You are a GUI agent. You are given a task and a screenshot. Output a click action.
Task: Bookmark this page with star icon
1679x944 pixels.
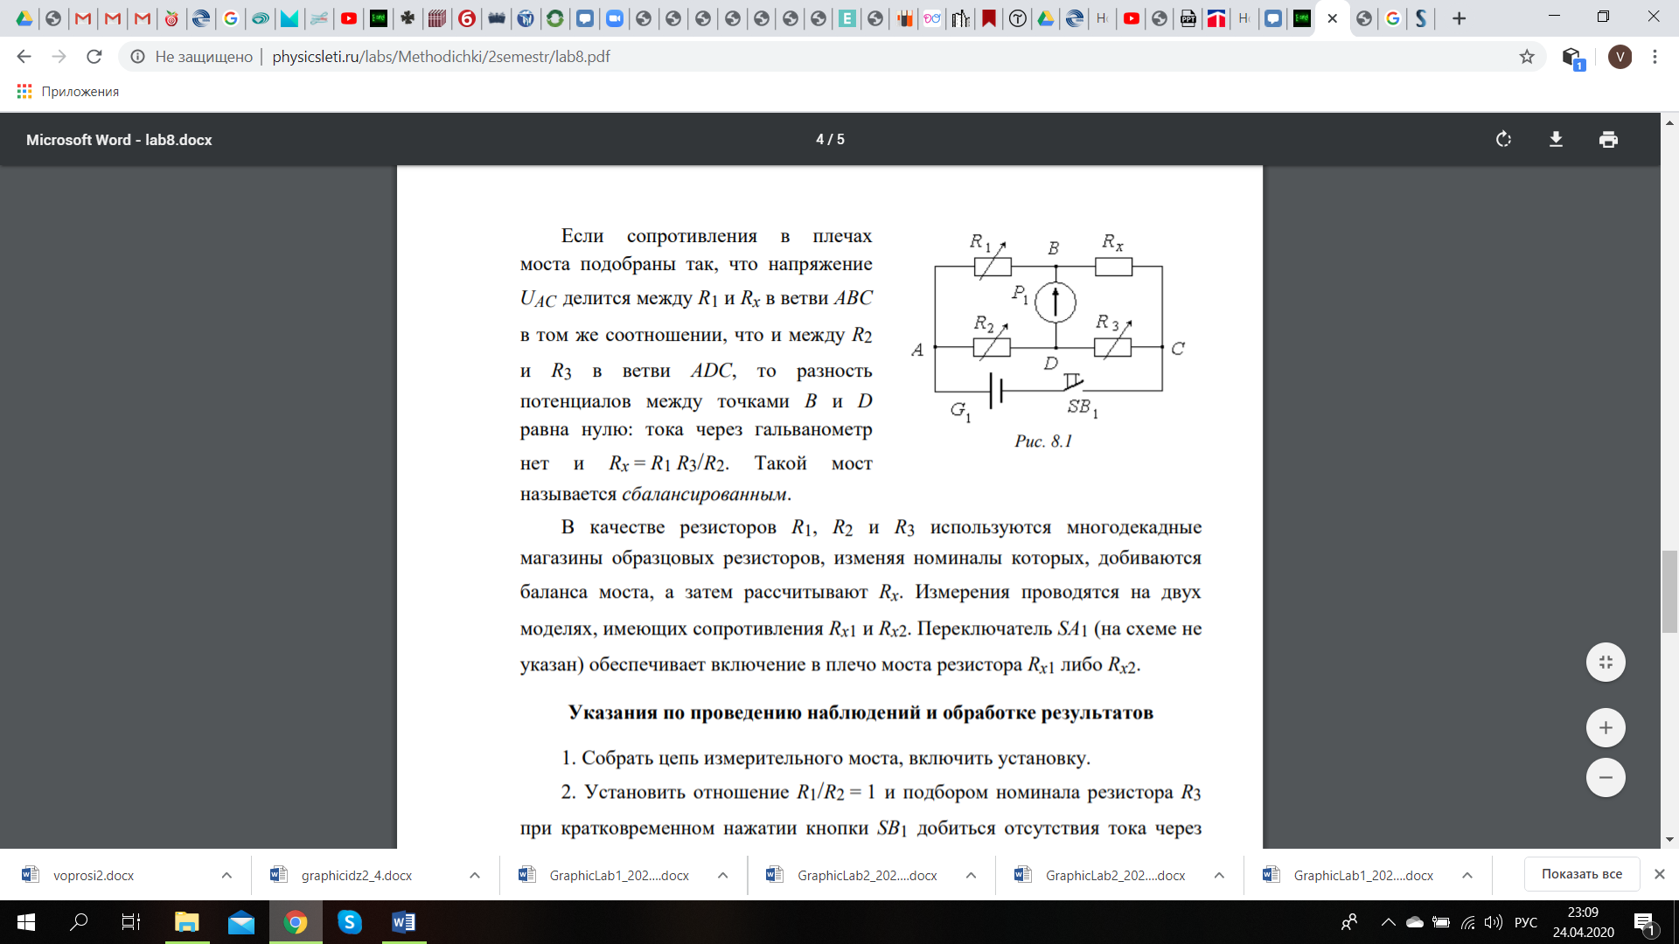1527,57
